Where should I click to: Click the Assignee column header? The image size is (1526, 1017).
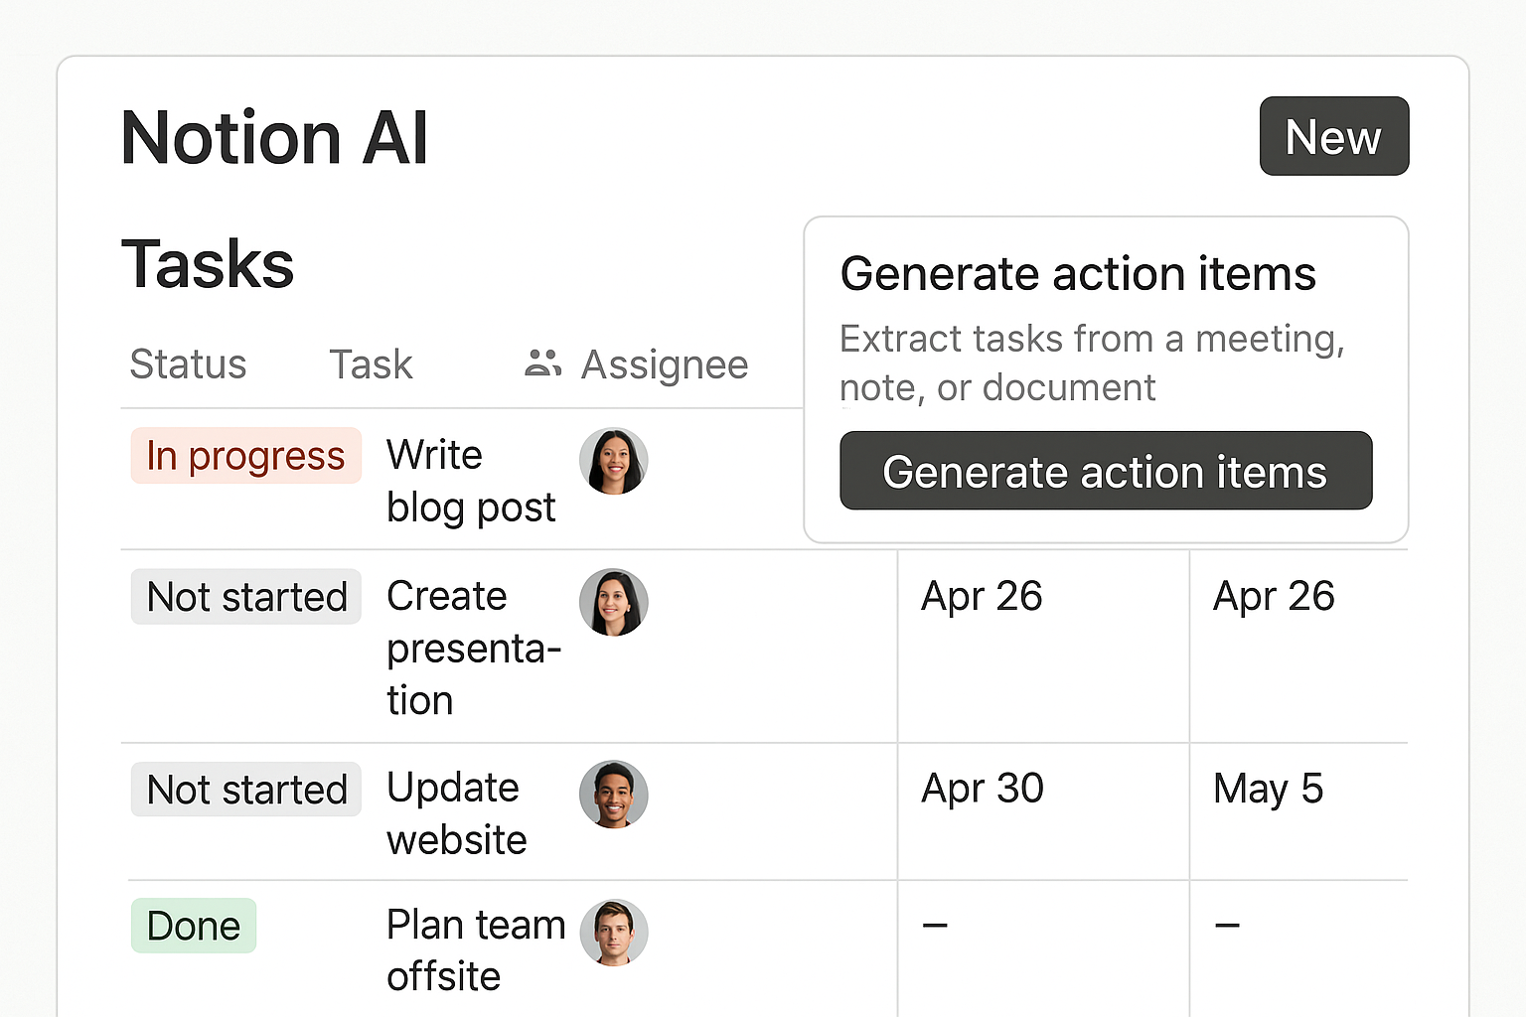point(664,363)
